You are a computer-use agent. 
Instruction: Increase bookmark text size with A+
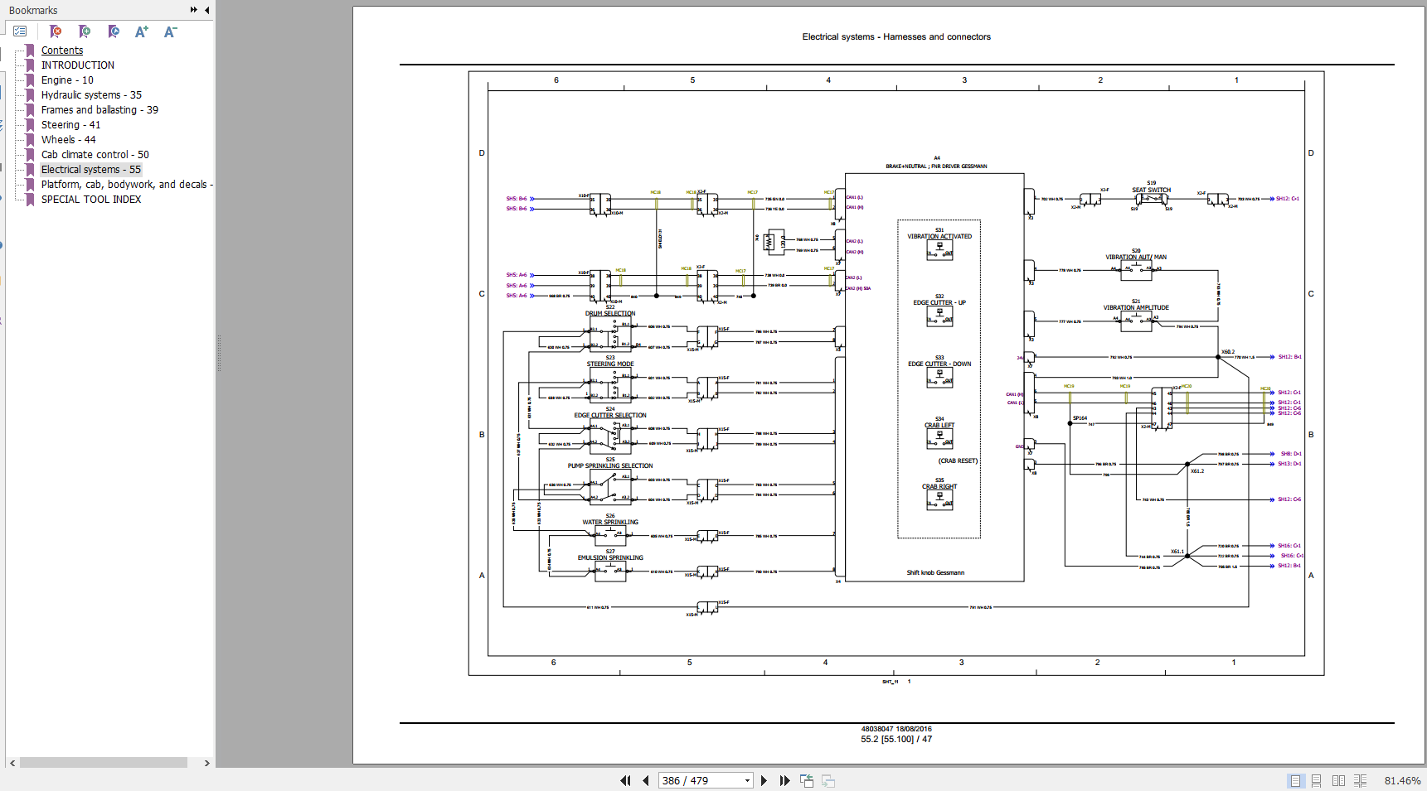pyautogui.click(x=142, y=31)
